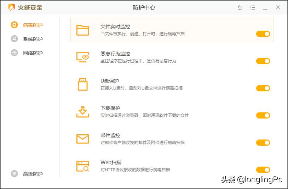Click description 在接入U盘时，自动对U盘文件进行病毒扫描
The height and width of the screenshot is (189, 288).
pyautogui.click(x=142, y=88)
